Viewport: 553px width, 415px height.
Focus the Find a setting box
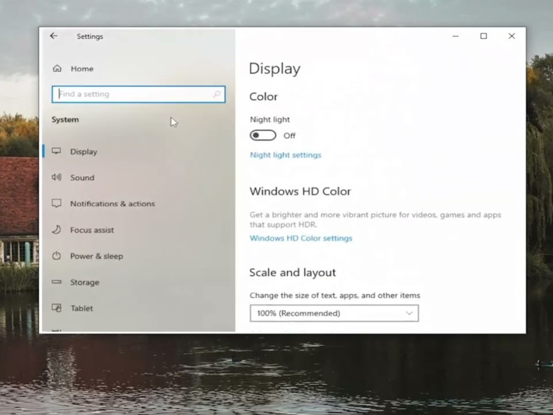tap(138, 94)
